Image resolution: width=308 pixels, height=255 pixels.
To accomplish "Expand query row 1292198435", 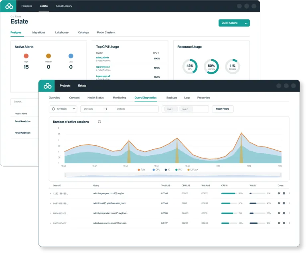I will (x=51, y=194).
